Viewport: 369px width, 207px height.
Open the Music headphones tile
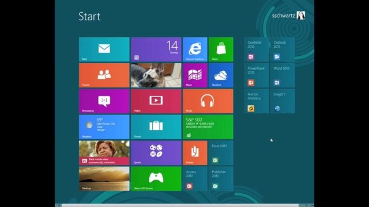tap(208, 101)
